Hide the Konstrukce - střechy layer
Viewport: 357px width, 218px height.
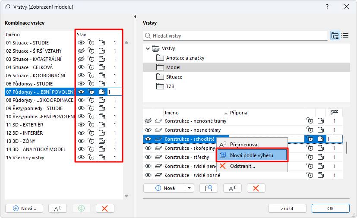pyautogui.click(x=148, y=157)
